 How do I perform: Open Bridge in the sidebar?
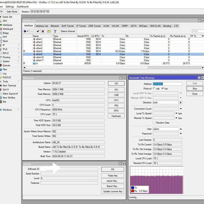point(6,33)
